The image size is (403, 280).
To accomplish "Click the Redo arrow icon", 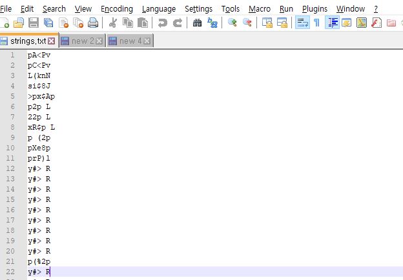I will [x=178, y=23].
